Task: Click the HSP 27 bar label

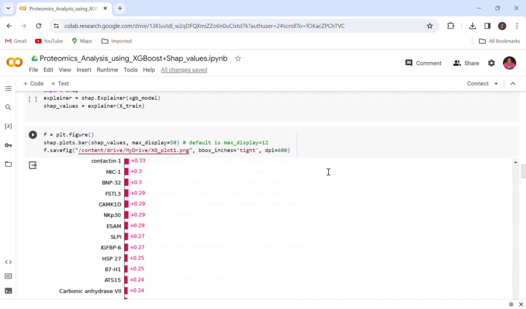Action: (x=112, y=259)
